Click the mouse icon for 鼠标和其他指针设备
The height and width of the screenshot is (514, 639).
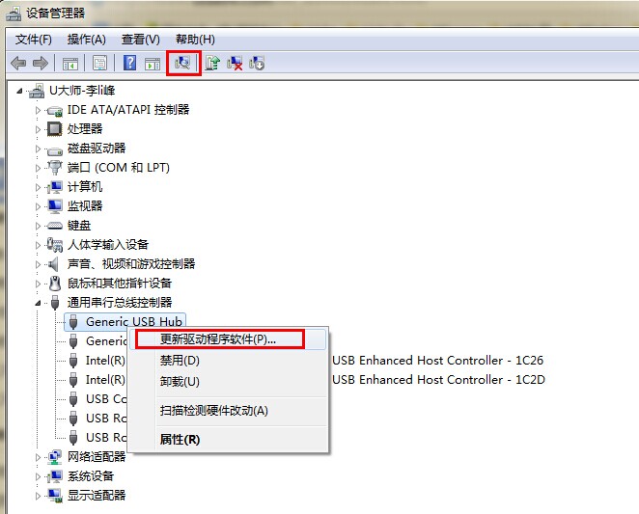55,284
